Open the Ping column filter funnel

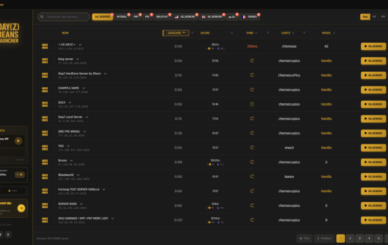point(268,33)
